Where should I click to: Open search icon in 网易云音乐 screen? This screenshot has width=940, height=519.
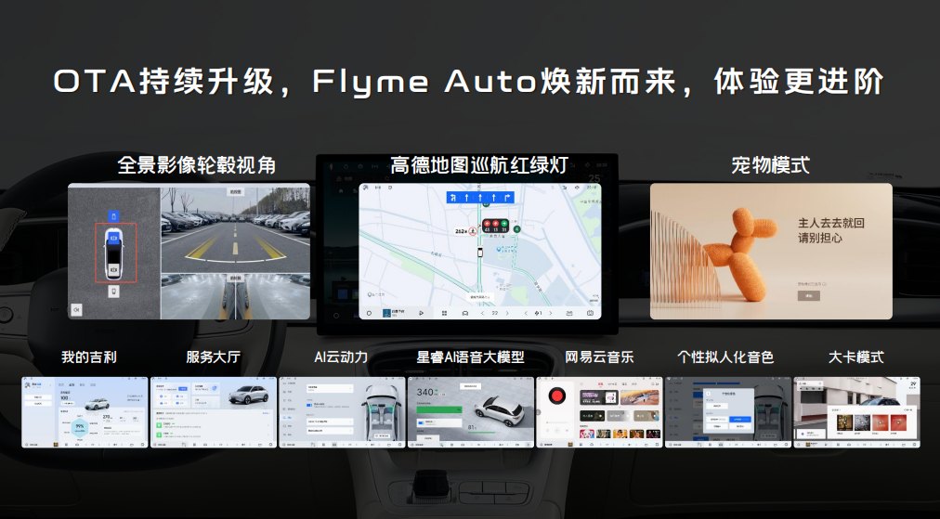(x=653, y=384)
